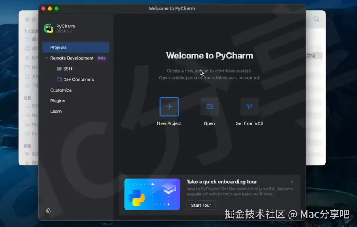Select Dev Containers under Remote Development
The height and width of the screenshot is (227, 357).
[x=79, y=79]
